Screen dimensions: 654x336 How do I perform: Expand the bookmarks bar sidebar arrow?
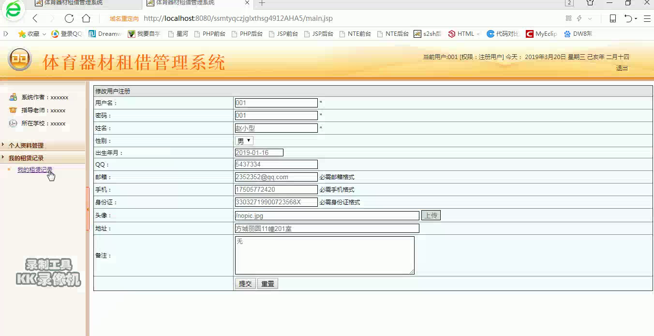6,34
